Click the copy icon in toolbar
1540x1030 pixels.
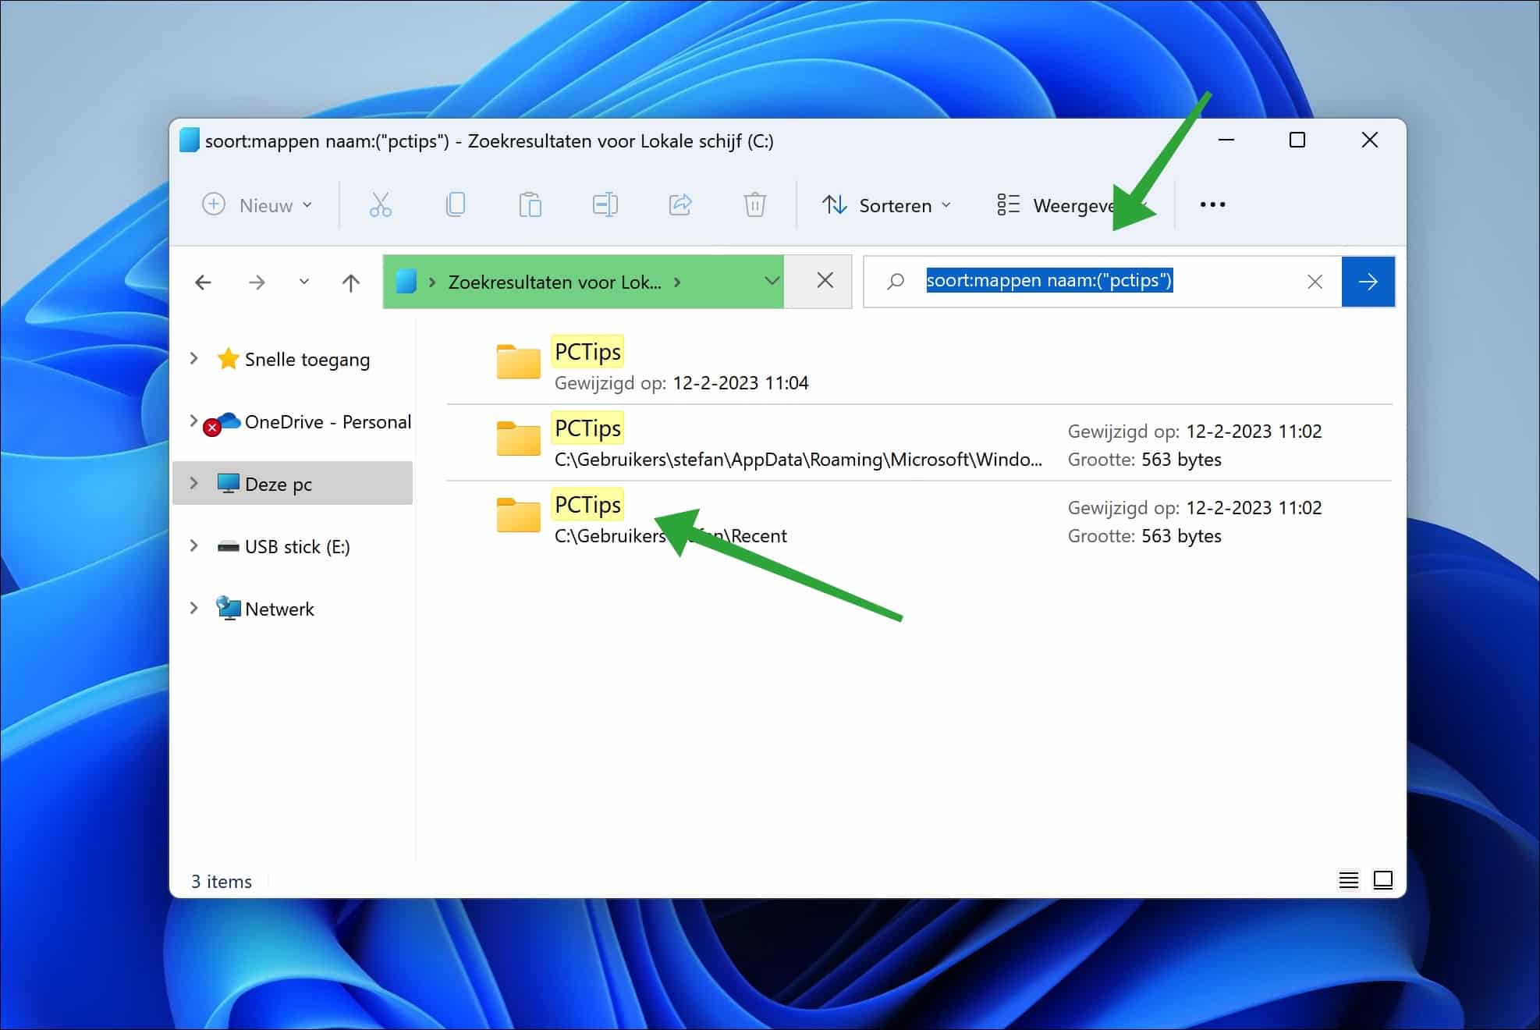[456, 204]
